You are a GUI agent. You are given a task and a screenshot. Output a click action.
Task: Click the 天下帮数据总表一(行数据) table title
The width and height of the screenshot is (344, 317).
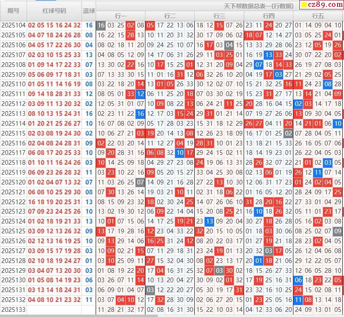click(x=259, y=6)
